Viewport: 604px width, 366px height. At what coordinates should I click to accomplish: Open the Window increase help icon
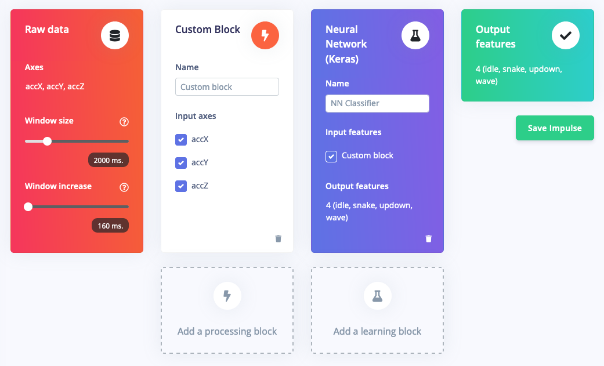click(x=124, y=187)
